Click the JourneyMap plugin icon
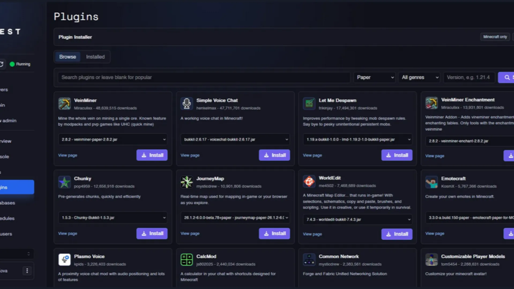The width and height of the screenshot is (514, 289). click(187, 182)
